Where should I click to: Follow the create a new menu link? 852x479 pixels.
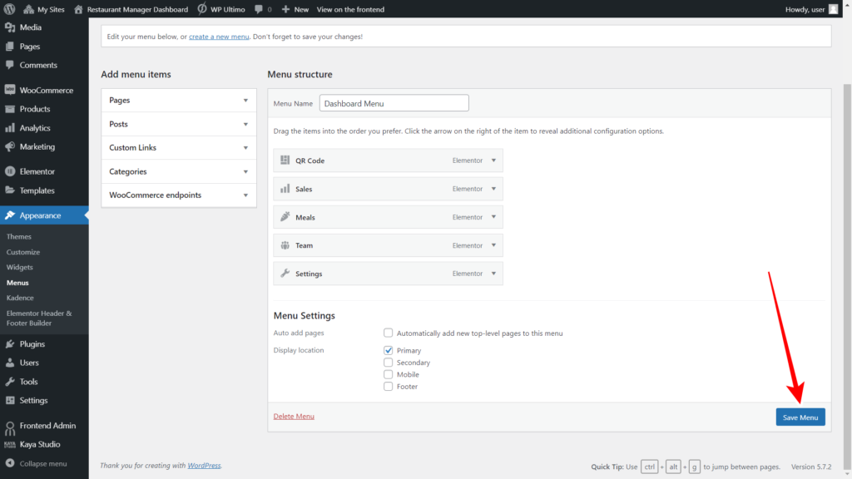[x=218, y=36]
